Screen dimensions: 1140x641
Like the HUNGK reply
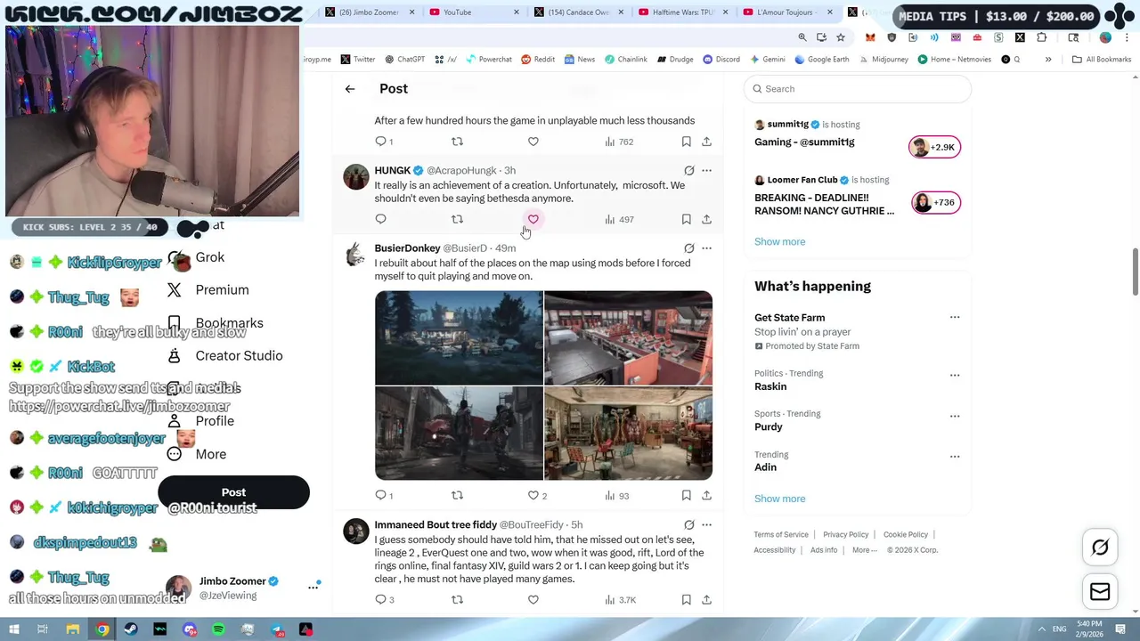coord(533,219)
